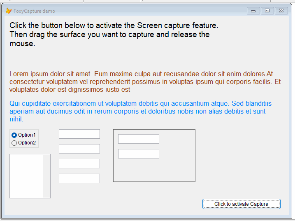Maximize the FoxyCapture demo window
Viewport: 295px width, 221px height.
click(267, 11)
